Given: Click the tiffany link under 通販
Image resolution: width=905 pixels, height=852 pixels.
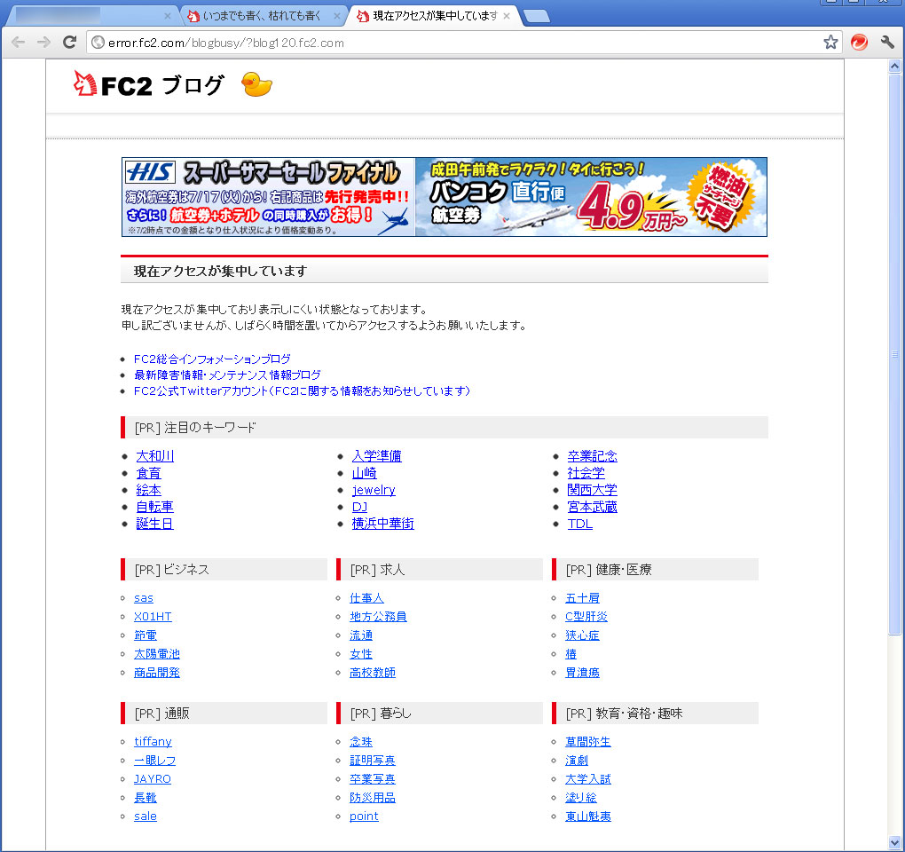Looking at the screenshot, I should tap(153, 742).
